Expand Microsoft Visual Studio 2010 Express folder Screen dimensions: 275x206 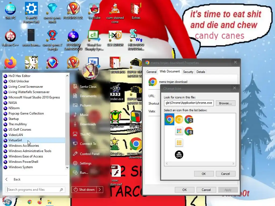pos(34,97)
